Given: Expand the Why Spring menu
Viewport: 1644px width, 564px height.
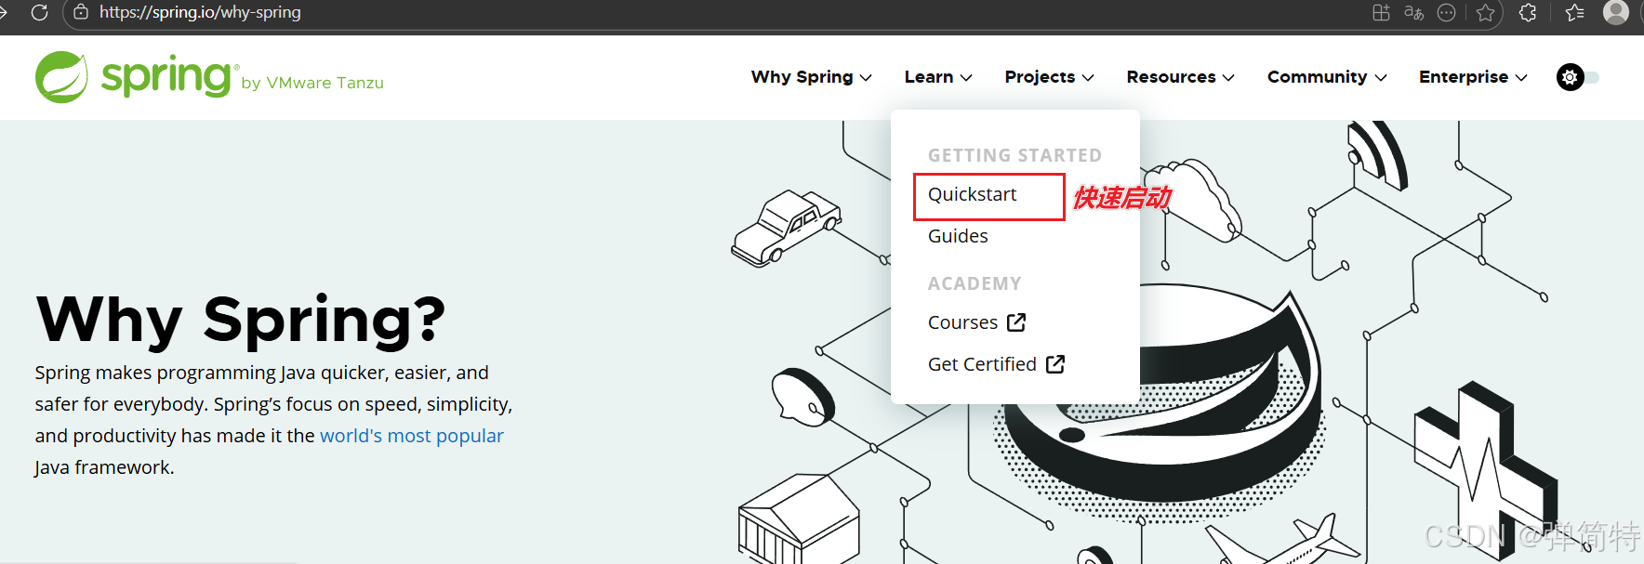Looking at the screenshot, I should point(811,77).
